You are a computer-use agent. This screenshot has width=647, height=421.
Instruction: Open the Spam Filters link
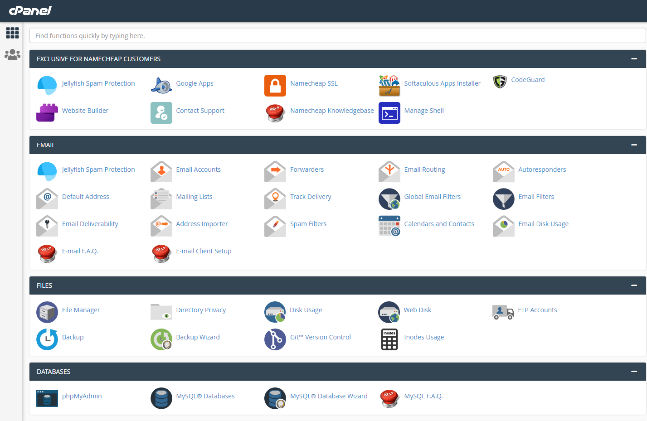pyautogui.click(x=308, y=224)
